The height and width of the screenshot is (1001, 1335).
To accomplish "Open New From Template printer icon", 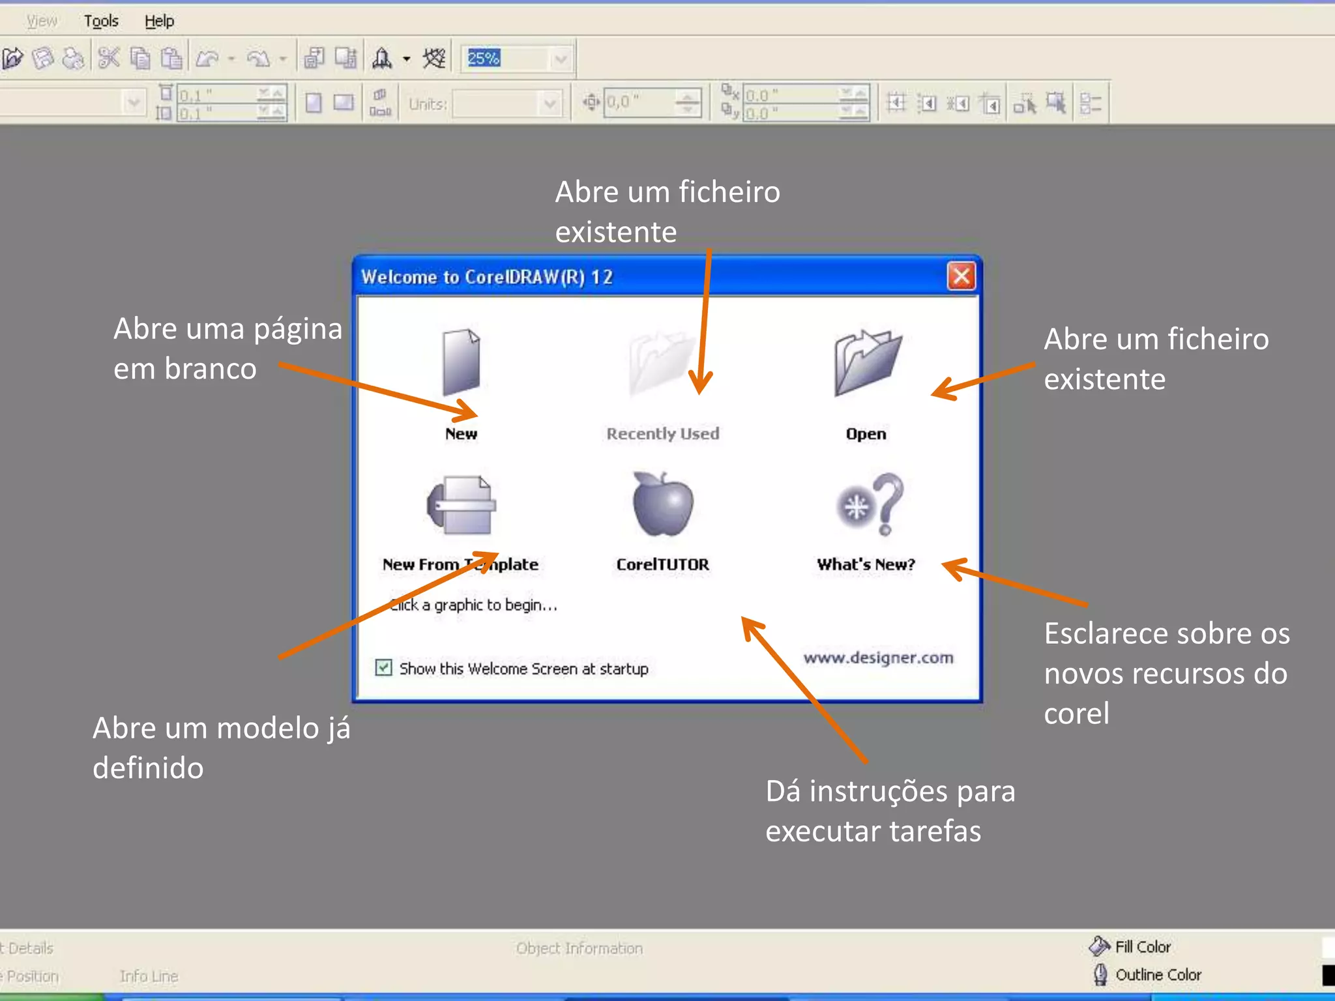I will point(462,506).
